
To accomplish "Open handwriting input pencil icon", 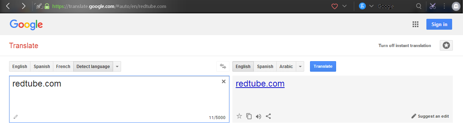I will coord(16,117).
